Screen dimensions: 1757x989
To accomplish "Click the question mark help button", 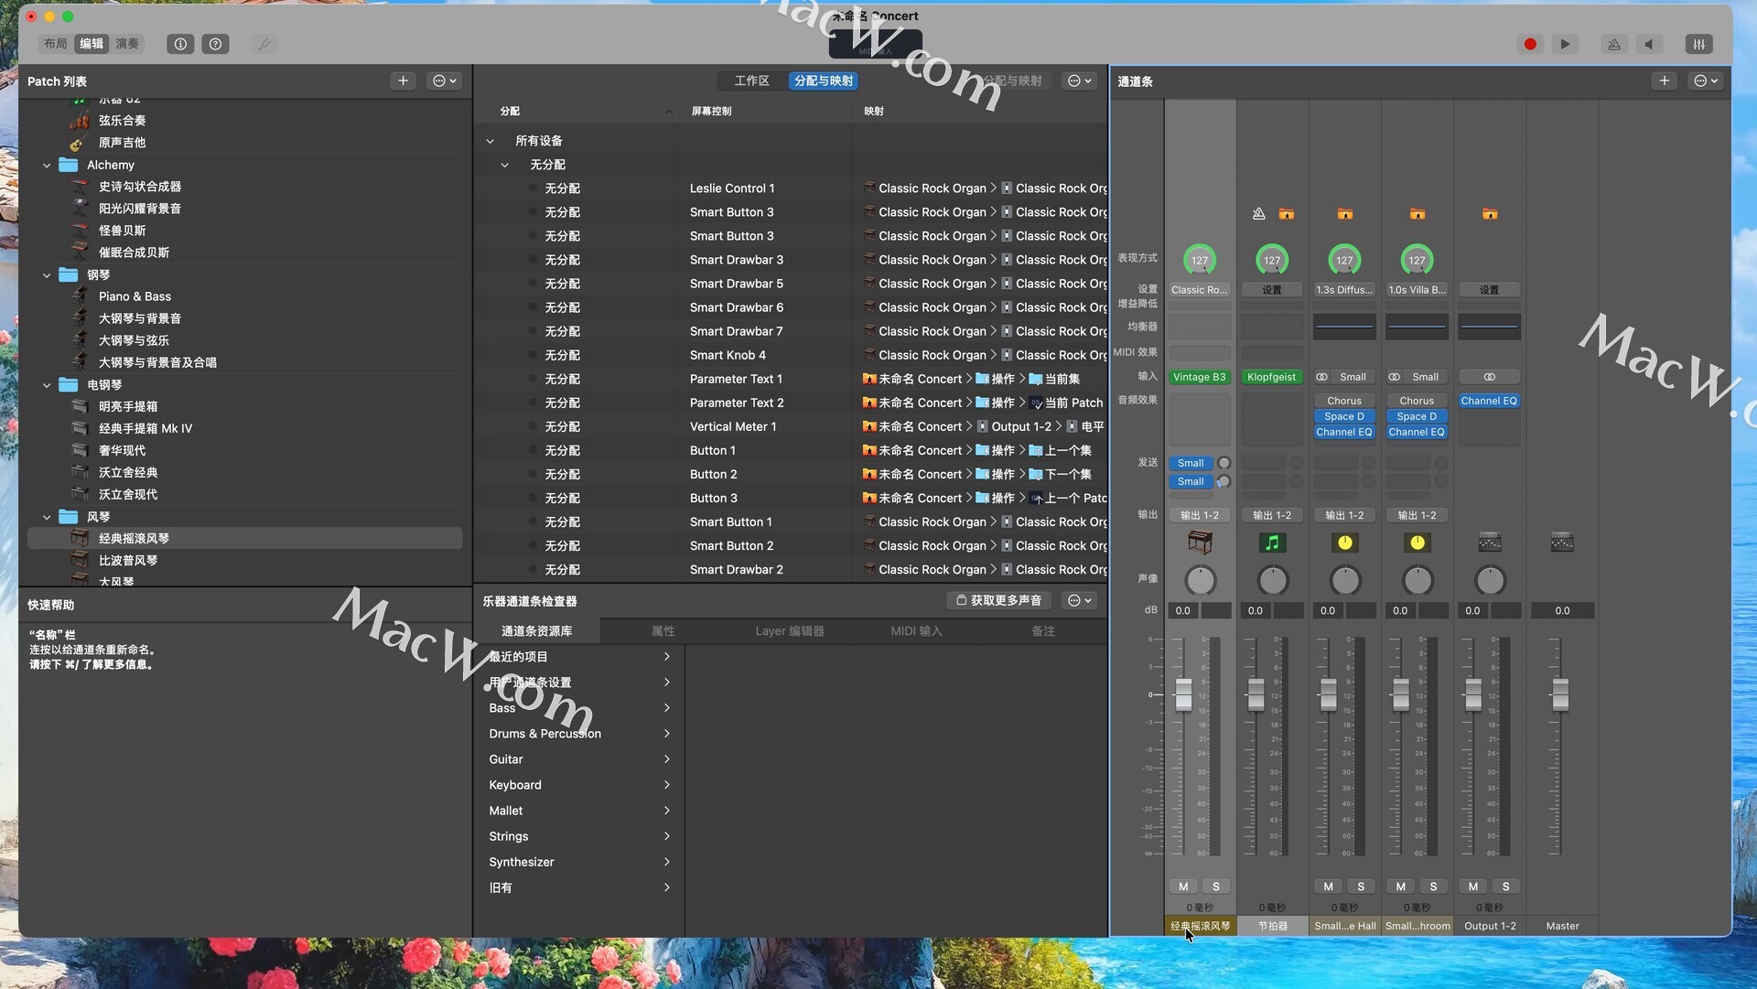I will click(215, 44).
